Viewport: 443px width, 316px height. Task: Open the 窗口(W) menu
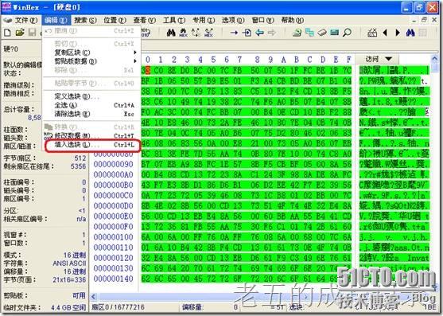tap(262, 21)
